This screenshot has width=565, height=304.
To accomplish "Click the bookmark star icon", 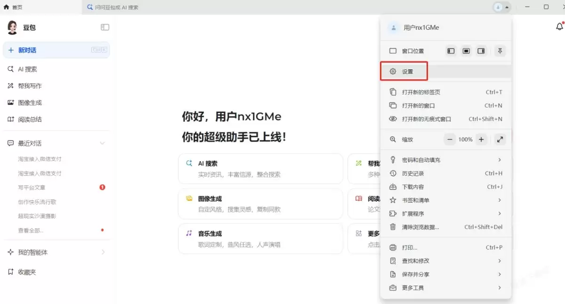I will (393, 200).
